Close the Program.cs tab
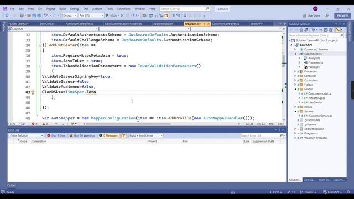Screen dimensions: 354x199 [209, 24]
